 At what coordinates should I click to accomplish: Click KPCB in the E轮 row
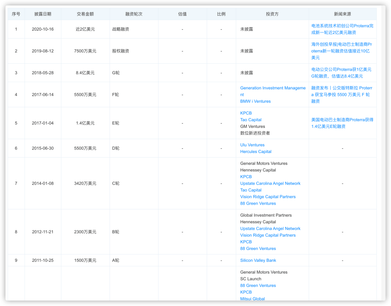tap(246, 113)
